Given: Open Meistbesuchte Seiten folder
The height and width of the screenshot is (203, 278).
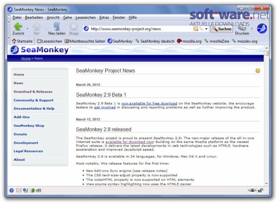Looking at the screenshot, I should pos(85,41).
